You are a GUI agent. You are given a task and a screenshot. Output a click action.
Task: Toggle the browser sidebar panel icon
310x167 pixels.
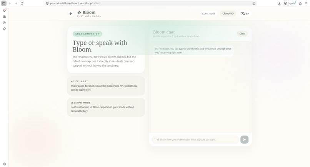tap(4, 3)
